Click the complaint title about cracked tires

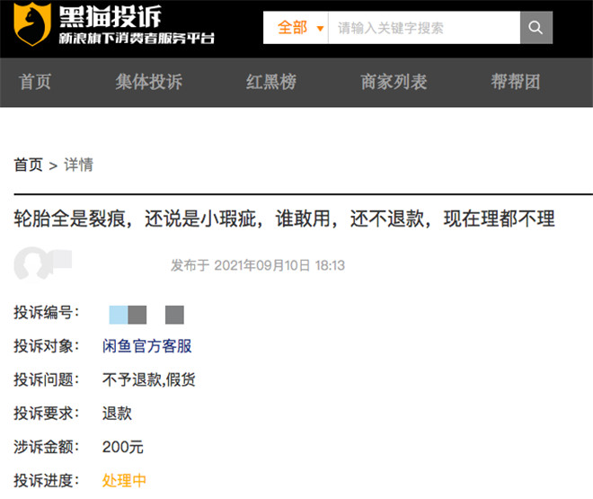284,218
